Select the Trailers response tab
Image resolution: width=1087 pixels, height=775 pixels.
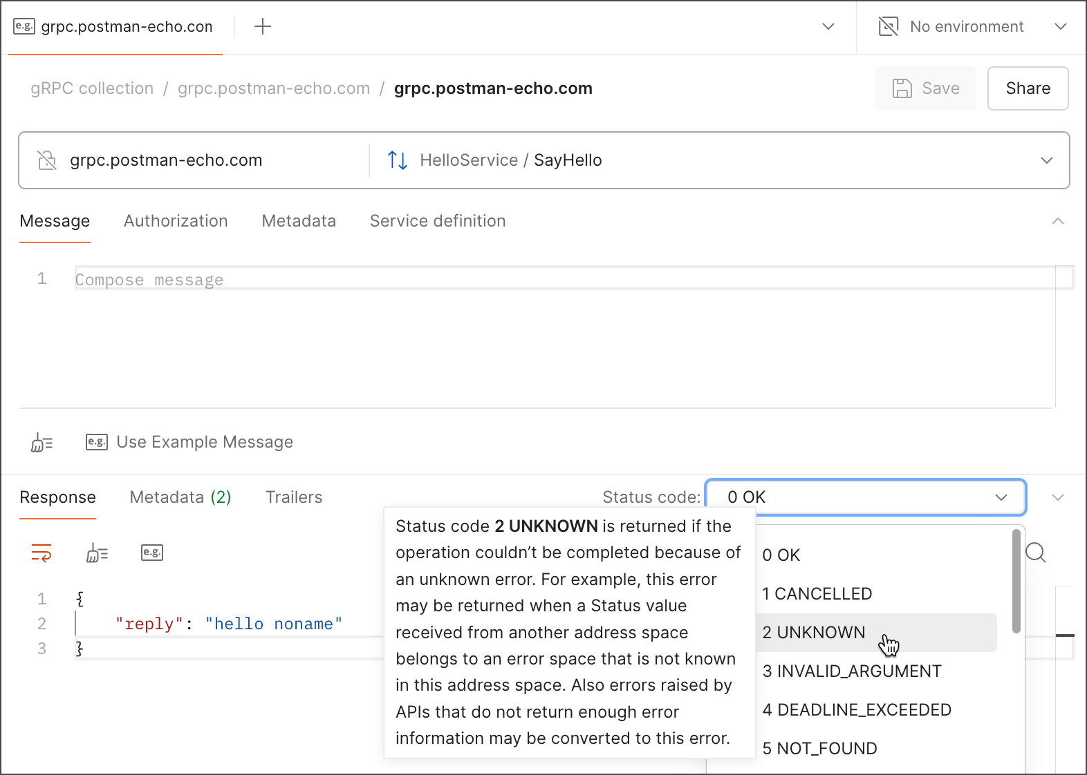pyautogui.click(x=294, y=497)
